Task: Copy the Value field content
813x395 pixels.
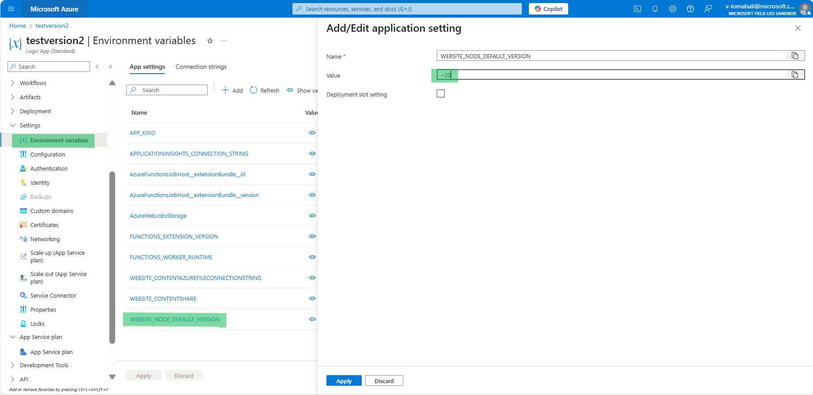Action: tap(795, 75)
